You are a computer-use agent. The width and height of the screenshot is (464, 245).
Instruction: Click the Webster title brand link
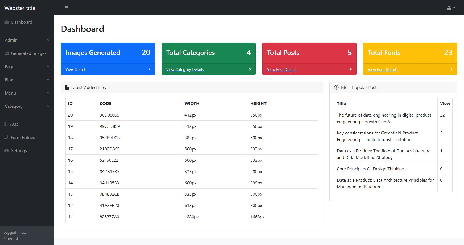click(x=20, y=8)
